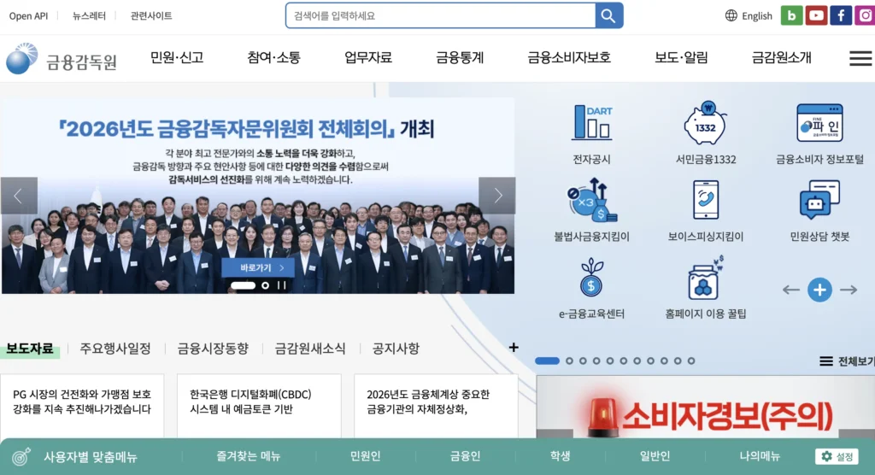Viewport: 875px width, 475px height.
Task: Switch to 금감원새소식 tab
Action: point(310,349)
